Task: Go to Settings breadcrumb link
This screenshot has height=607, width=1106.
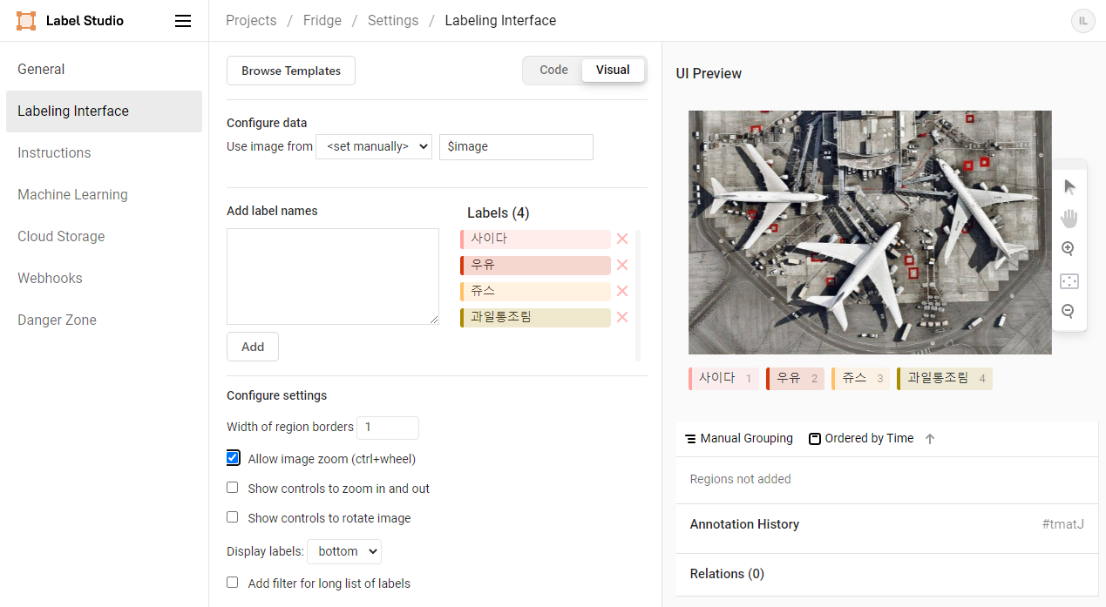Action: point(393,20)
